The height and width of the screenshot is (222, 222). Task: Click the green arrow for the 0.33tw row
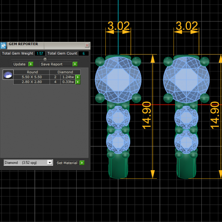(x=78, y=82)
